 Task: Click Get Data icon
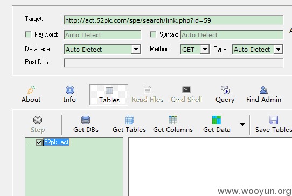(x=217, y=120)
